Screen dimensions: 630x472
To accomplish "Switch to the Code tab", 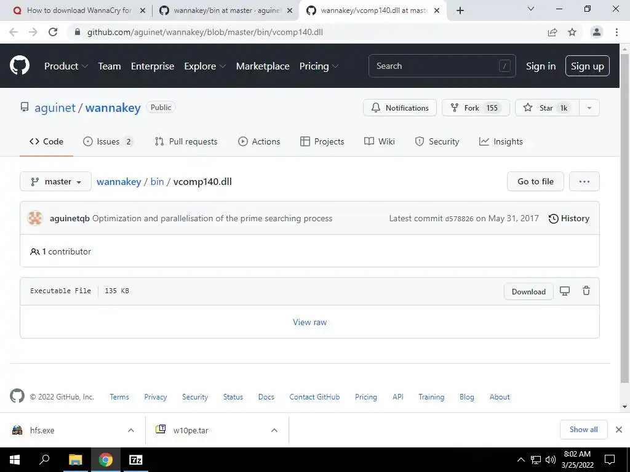I will tap(46, 141).
